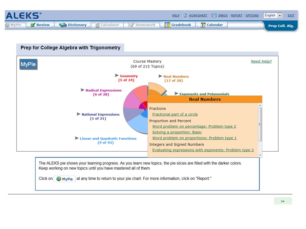Click the Need Help? link
The image size is (306, 229).
pos(261,61)
